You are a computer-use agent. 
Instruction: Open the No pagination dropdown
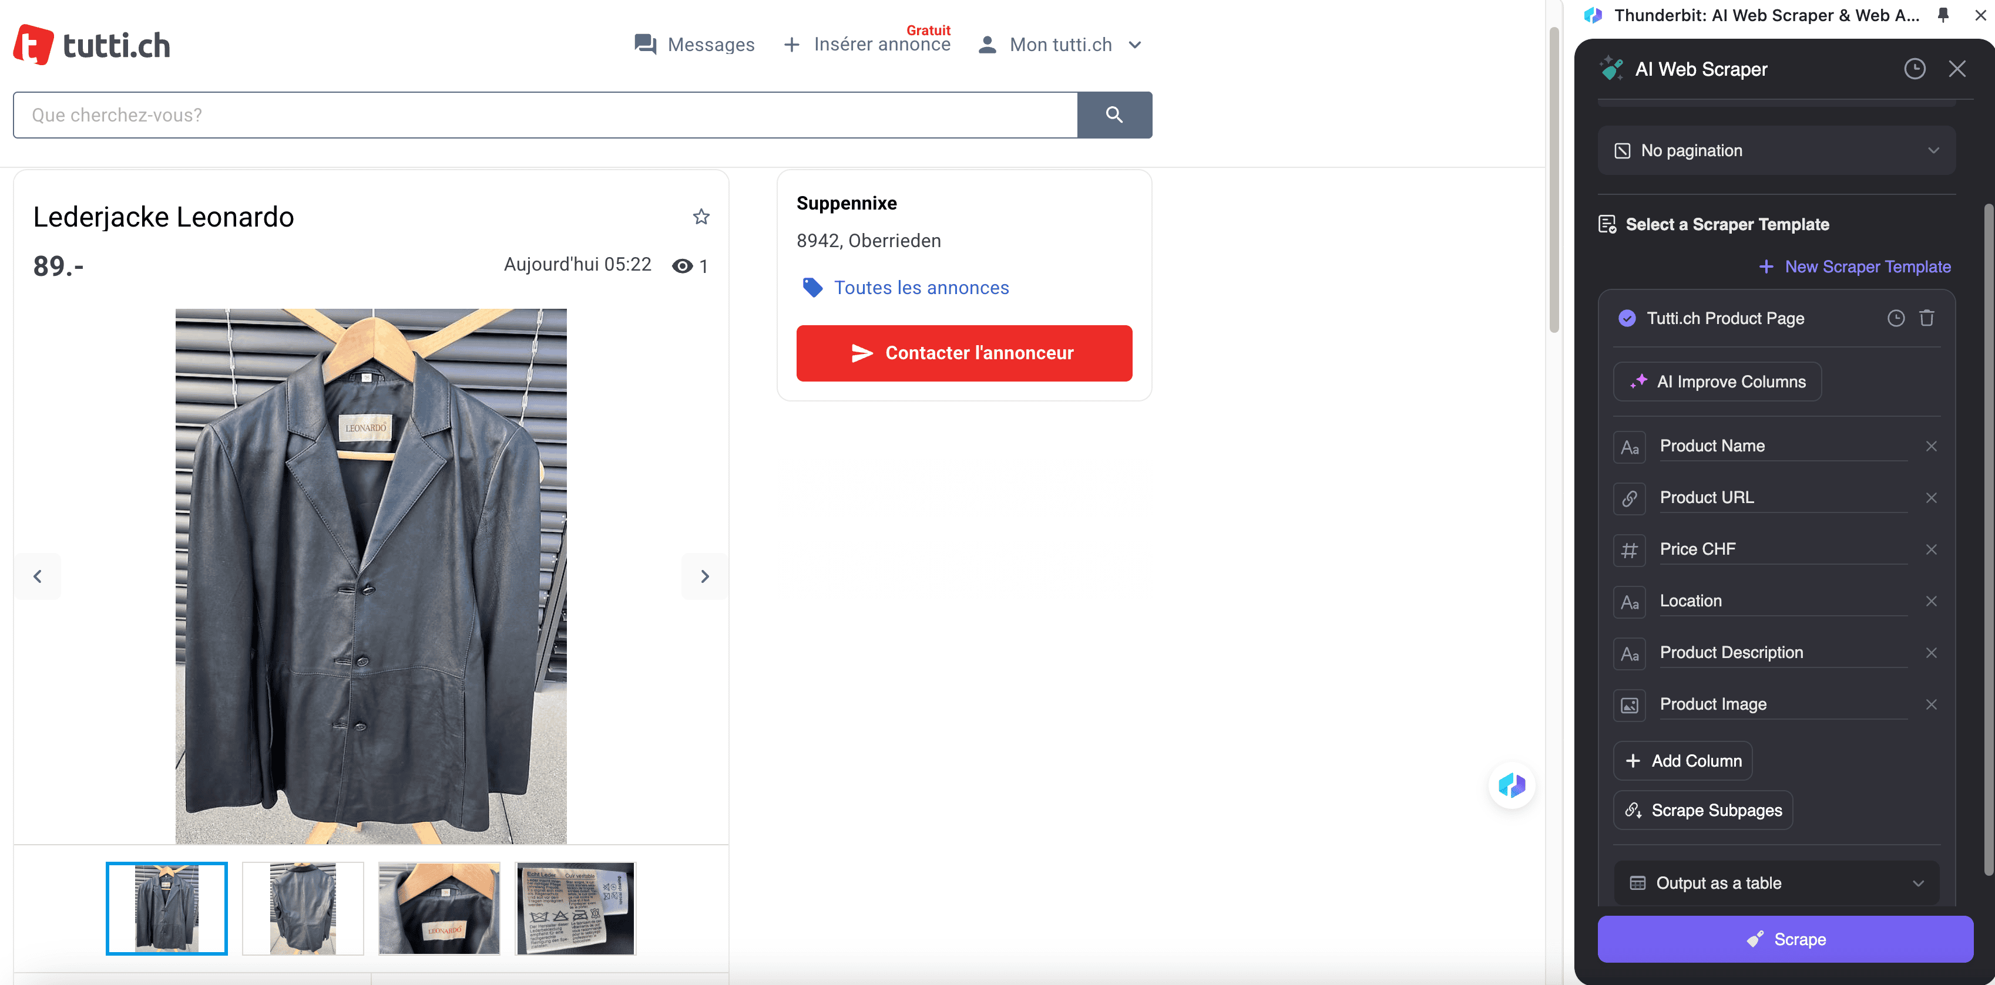[x=1776, y=151]
